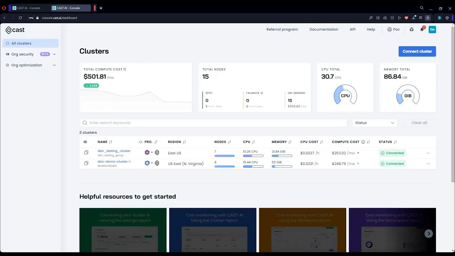The height and width of the screenshot is (256, 455).
Task: Select All clusters in sidebar
Action: click(x=31, y=43)
